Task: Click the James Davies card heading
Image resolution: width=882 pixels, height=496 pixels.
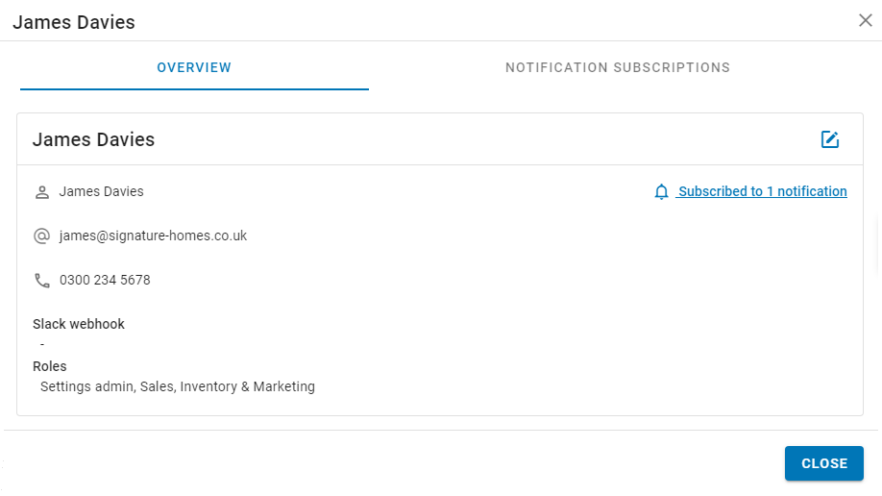Action: tap(93, 139)
